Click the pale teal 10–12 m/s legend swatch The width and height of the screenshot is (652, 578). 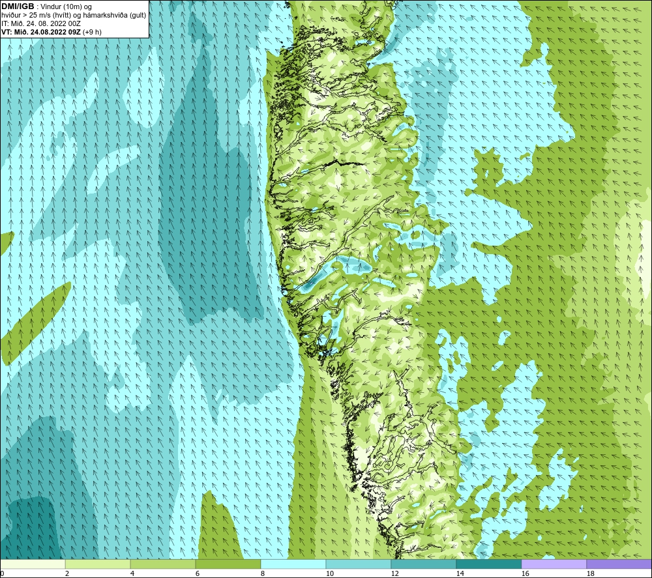[x=359, y=564]
